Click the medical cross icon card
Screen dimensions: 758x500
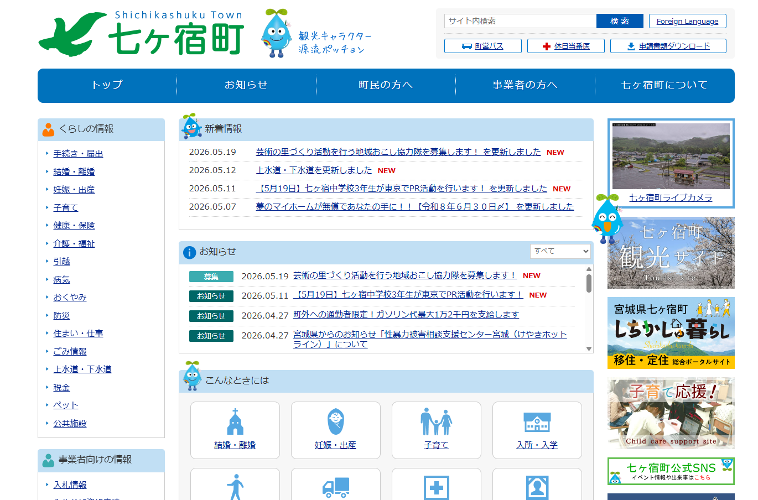point(437,486)
